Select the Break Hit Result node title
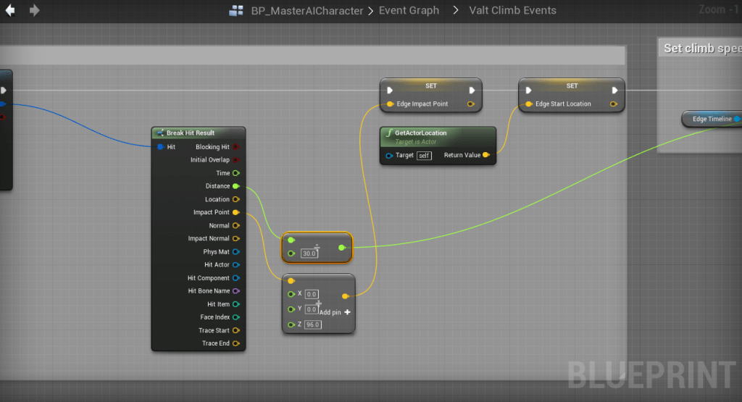742x402 pixels. (x=190, y=133)
